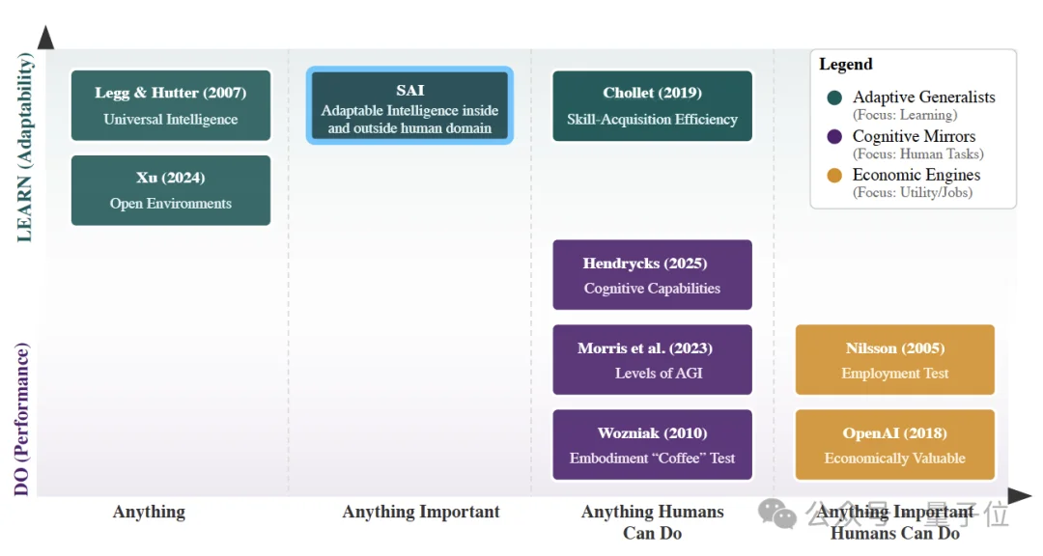Click the purple Cognitive Mirrors legend dot
Screen dimensions: 1043x556
835,136
